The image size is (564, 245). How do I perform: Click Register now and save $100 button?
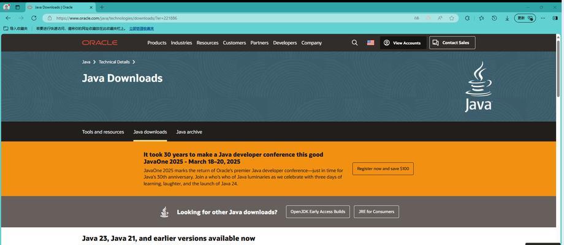pos(383,168)
